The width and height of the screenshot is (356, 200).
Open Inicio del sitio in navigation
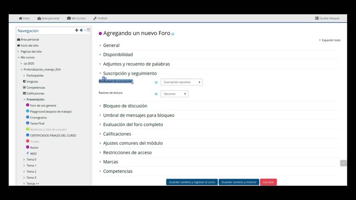[30, 45]
